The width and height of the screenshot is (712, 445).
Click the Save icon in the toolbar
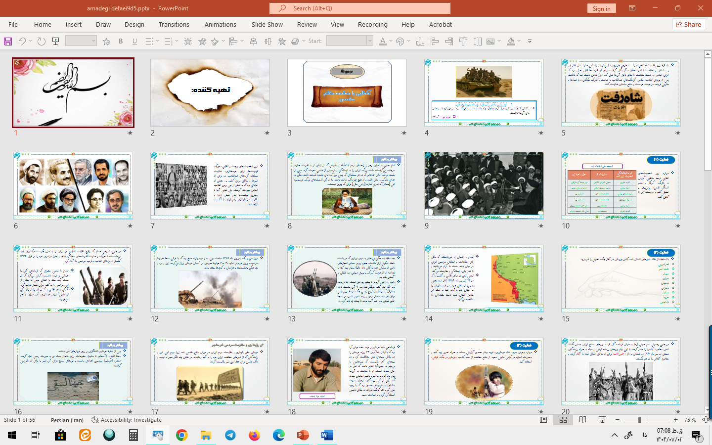pos(8,42)
